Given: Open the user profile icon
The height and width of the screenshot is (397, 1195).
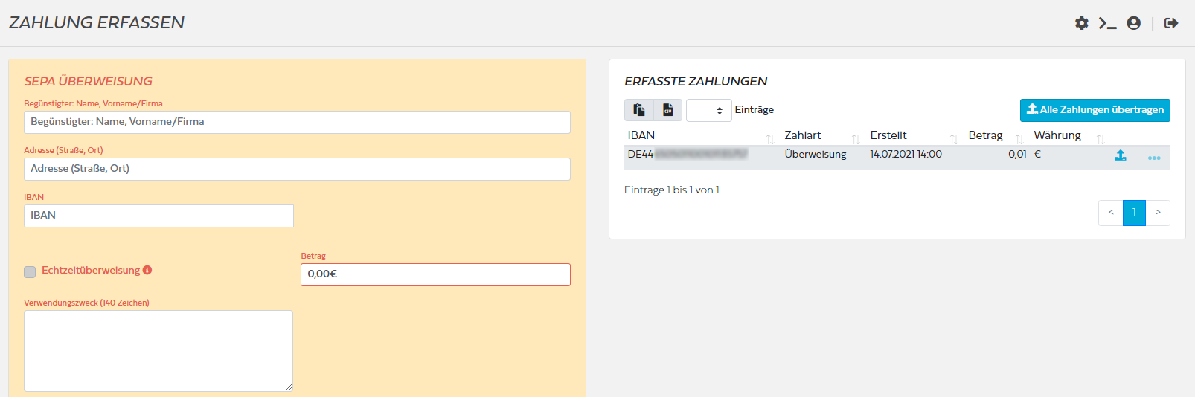Looking at the screenshot, I should click(1134, 23).
